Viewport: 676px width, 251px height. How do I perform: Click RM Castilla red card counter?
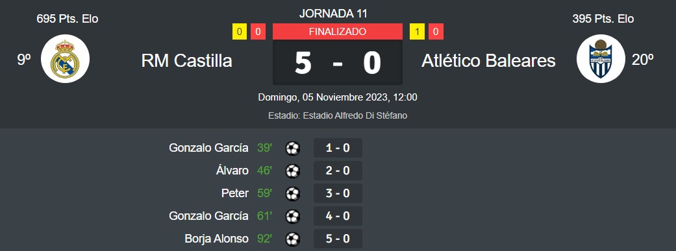point(258,31)
